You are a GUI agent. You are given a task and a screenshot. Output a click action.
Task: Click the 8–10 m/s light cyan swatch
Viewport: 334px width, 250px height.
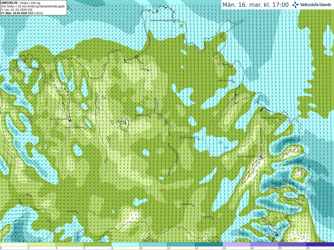125,245
